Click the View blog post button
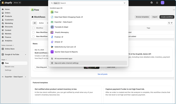This screenshot has width=176, height=104. click(x=42, y=67)
